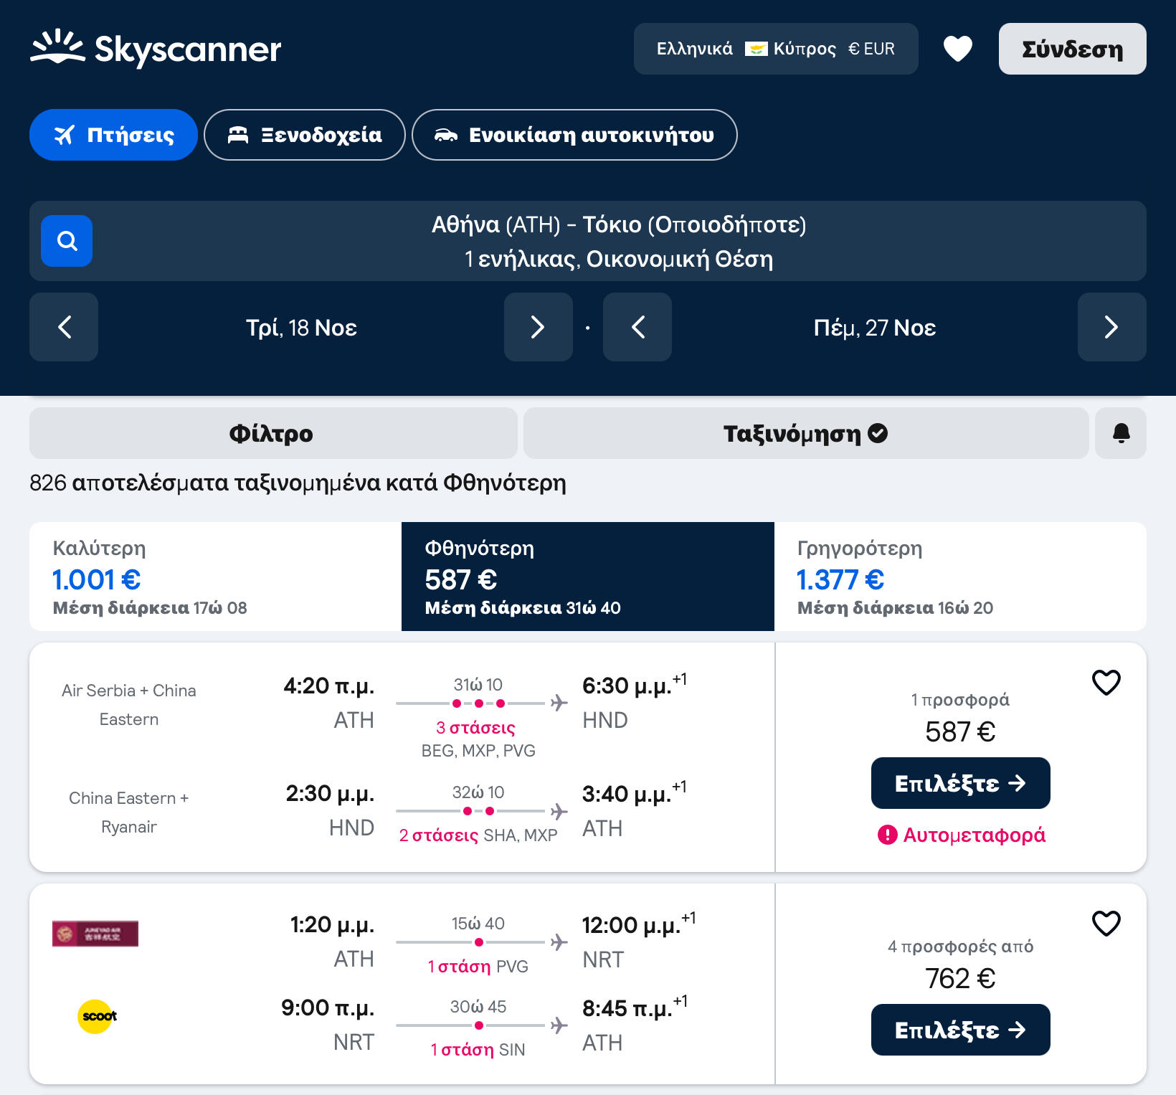Click the Σύνδεση login button
The image size is (1176, 1095).
1072,49
